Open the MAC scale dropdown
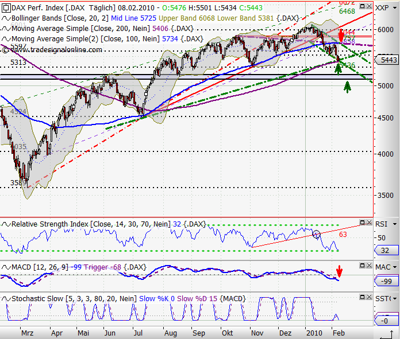The image size is (400, 339). (395, 267)
